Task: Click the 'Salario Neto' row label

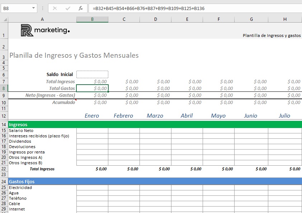Action: pos(21,131)
